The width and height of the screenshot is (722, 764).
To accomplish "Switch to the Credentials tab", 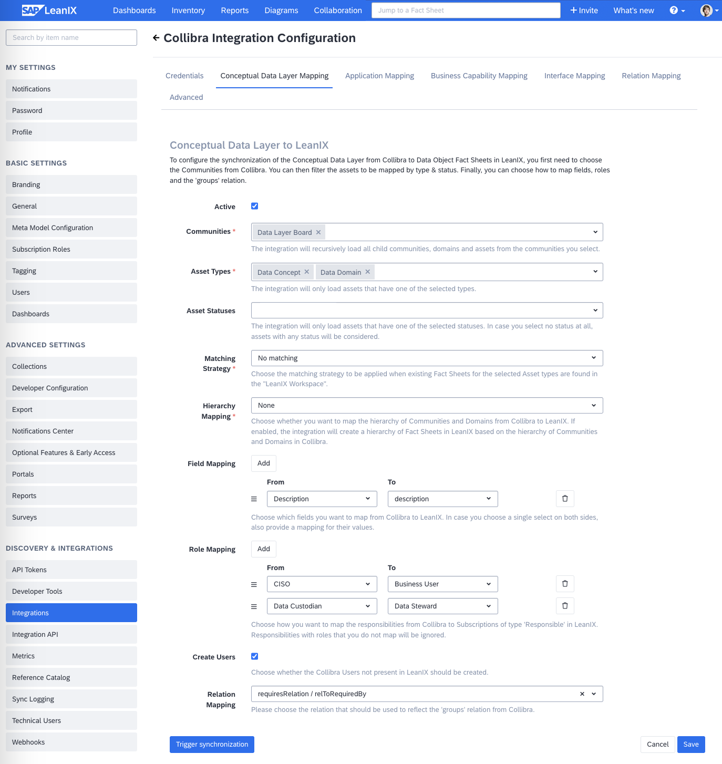I will tap(184, 76).
